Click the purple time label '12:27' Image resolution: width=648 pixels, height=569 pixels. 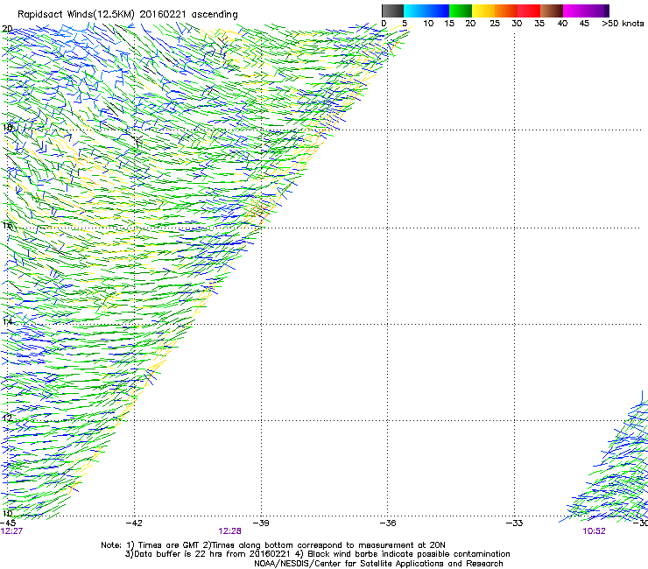tap(11, 531)
